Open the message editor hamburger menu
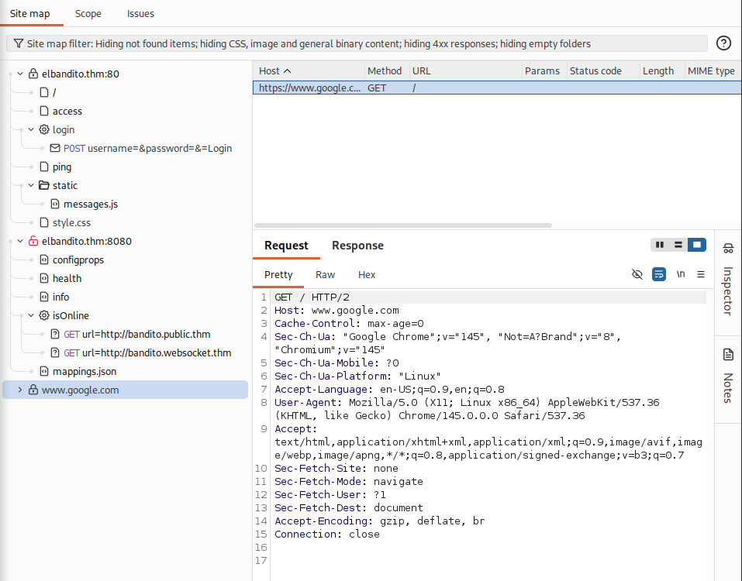 [x=701, y=274]
